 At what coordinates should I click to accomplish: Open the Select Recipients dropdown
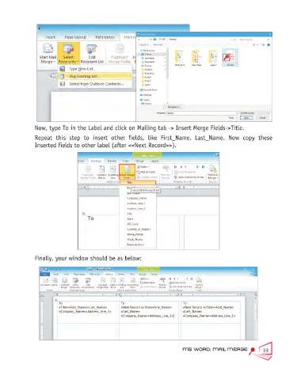68,54
